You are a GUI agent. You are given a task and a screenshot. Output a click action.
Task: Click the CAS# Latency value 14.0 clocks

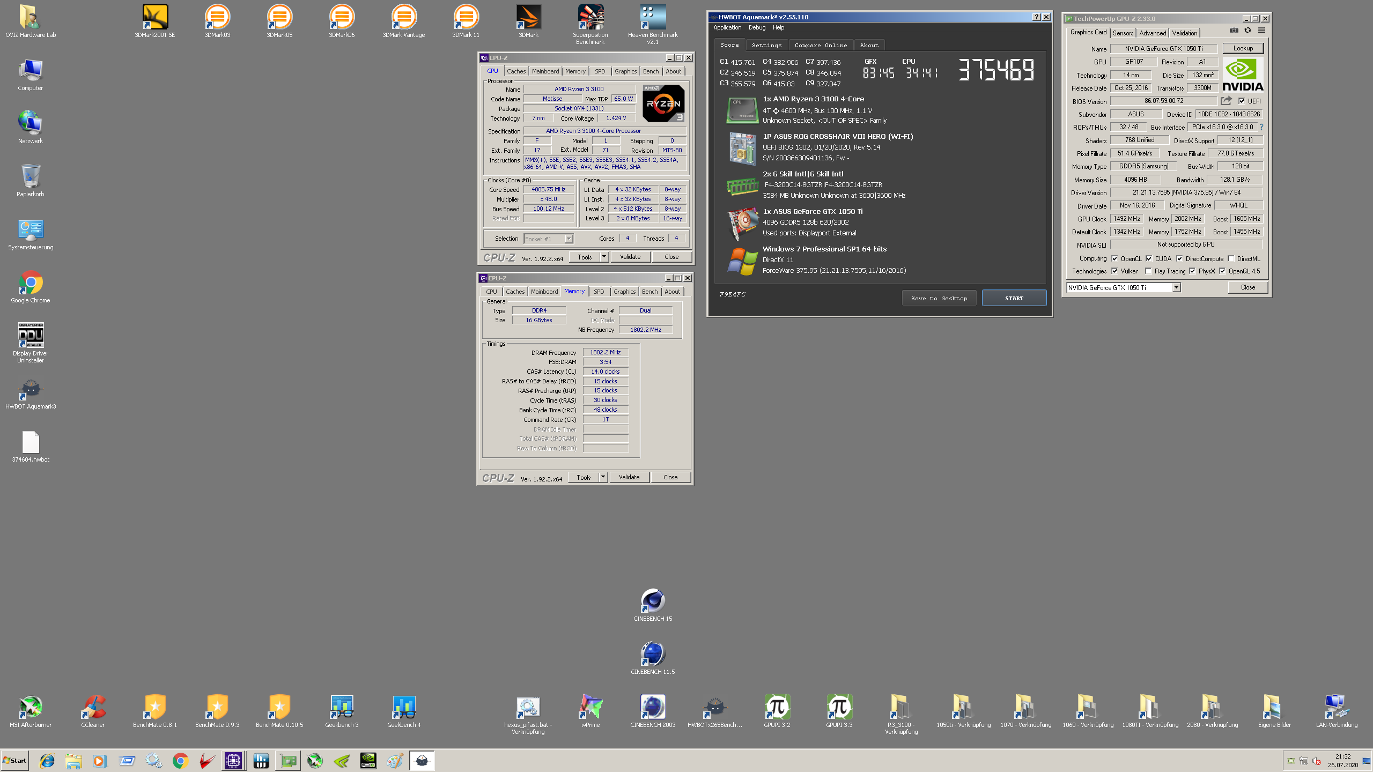(x=606, y=372)
